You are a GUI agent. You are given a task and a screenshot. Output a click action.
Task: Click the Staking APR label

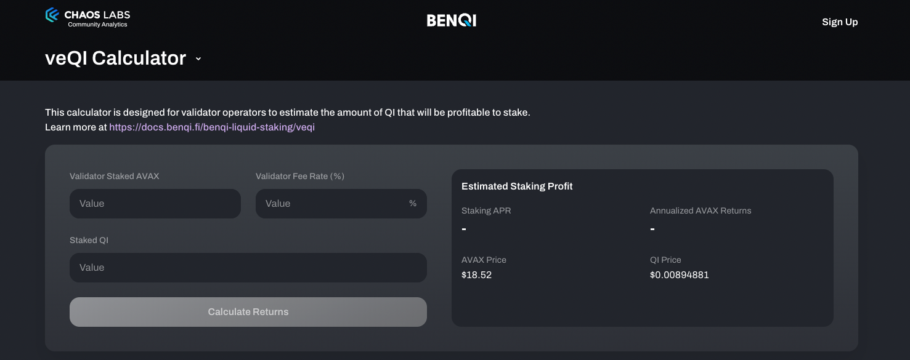[486, 210]
